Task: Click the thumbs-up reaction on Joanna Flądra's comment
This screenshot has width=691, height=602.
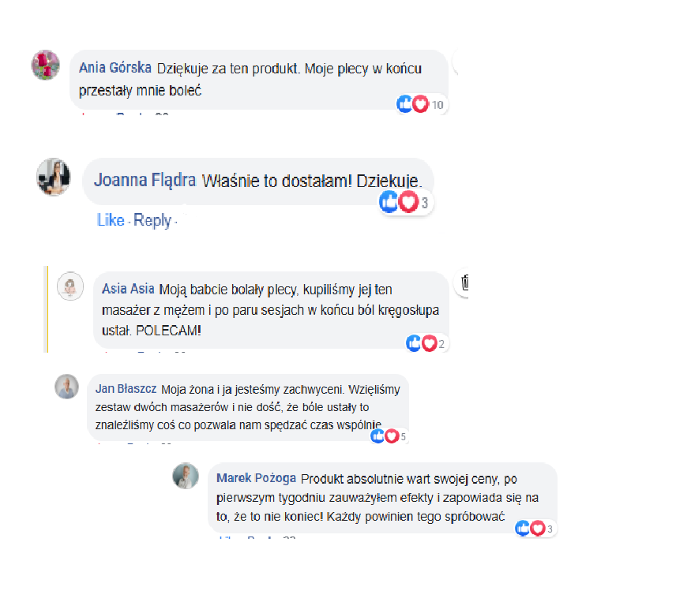Action: [x=389, y=202]
